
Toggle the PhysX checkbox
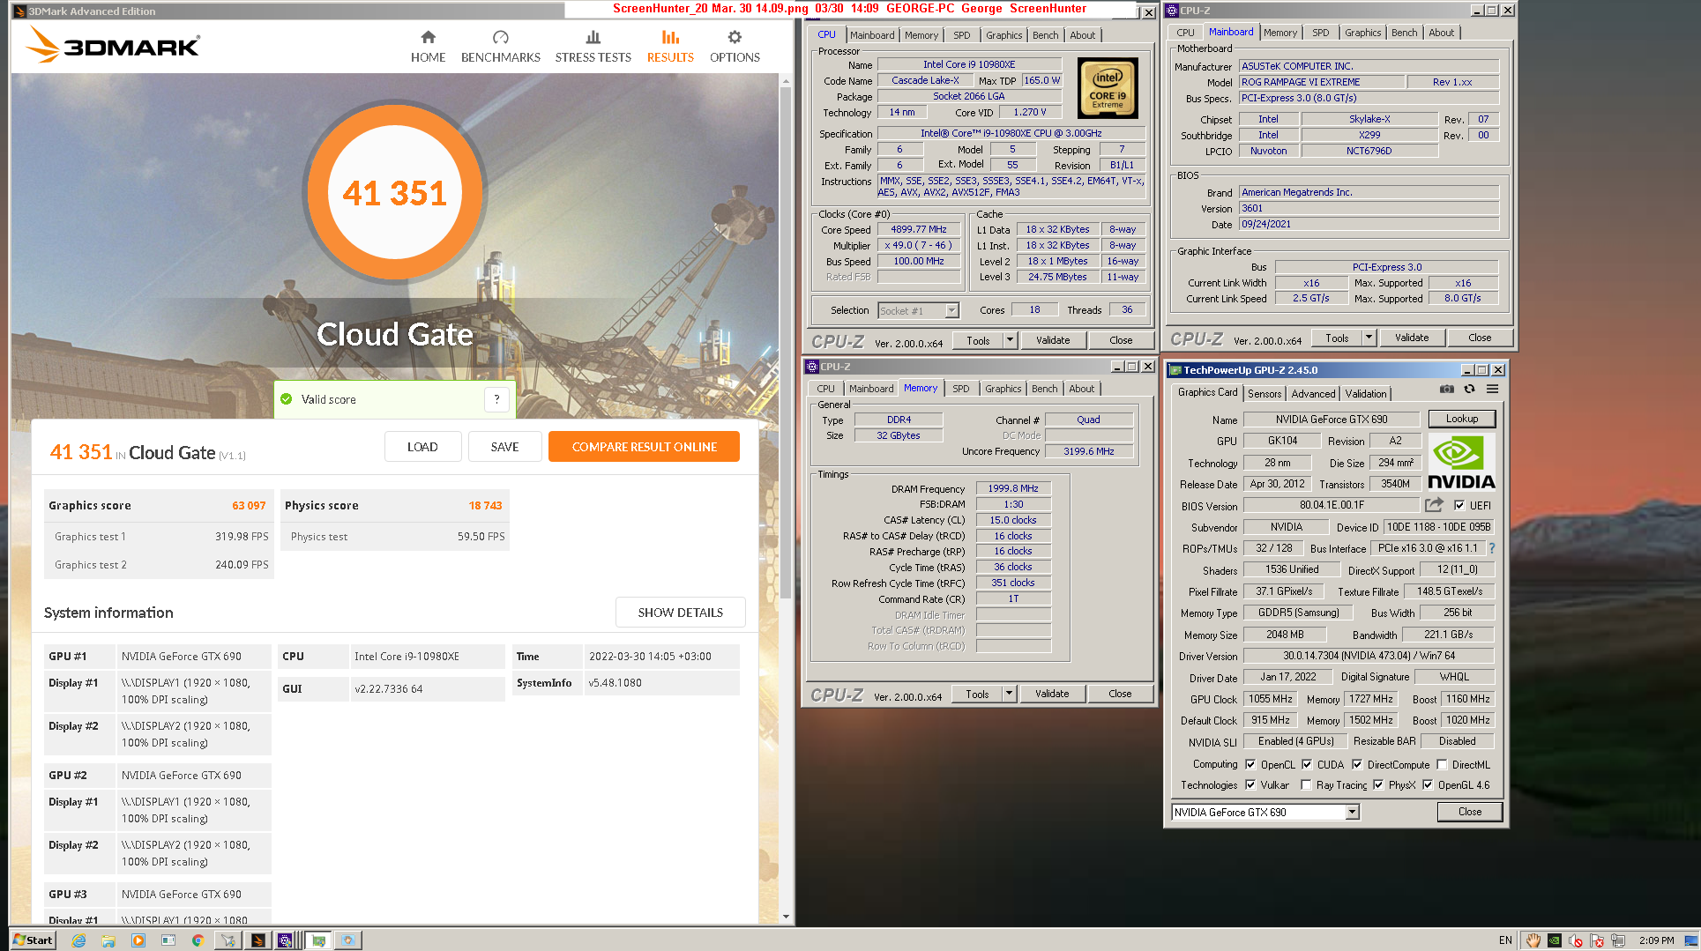pos(1378,784)
